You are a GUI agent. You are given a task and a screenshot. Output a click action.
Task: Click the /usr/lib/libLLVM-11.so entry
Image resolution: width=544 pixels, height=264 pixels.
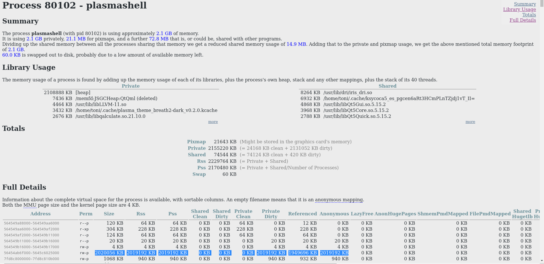pyautogui.click(x=101, y=104)
